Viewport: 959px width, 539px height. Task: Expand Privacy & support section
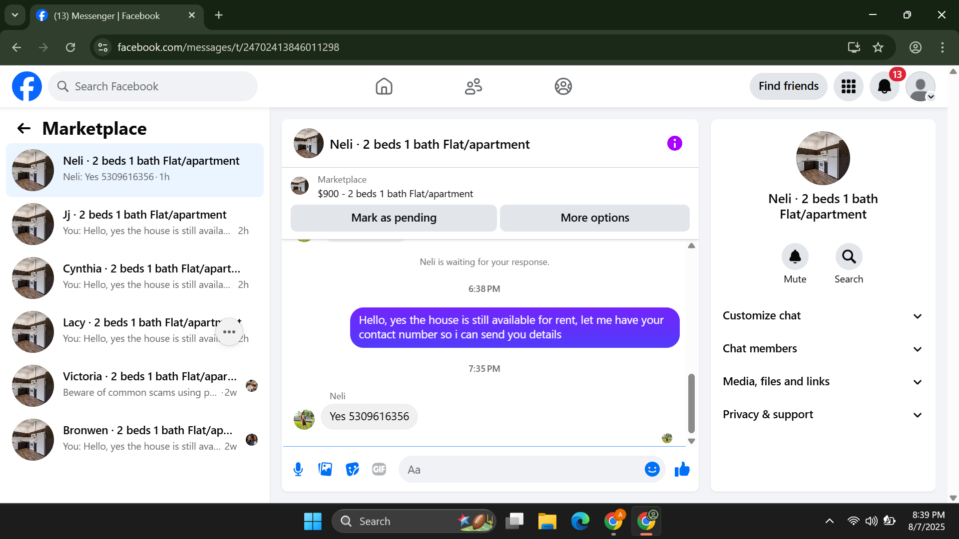(x=823, y=415)
